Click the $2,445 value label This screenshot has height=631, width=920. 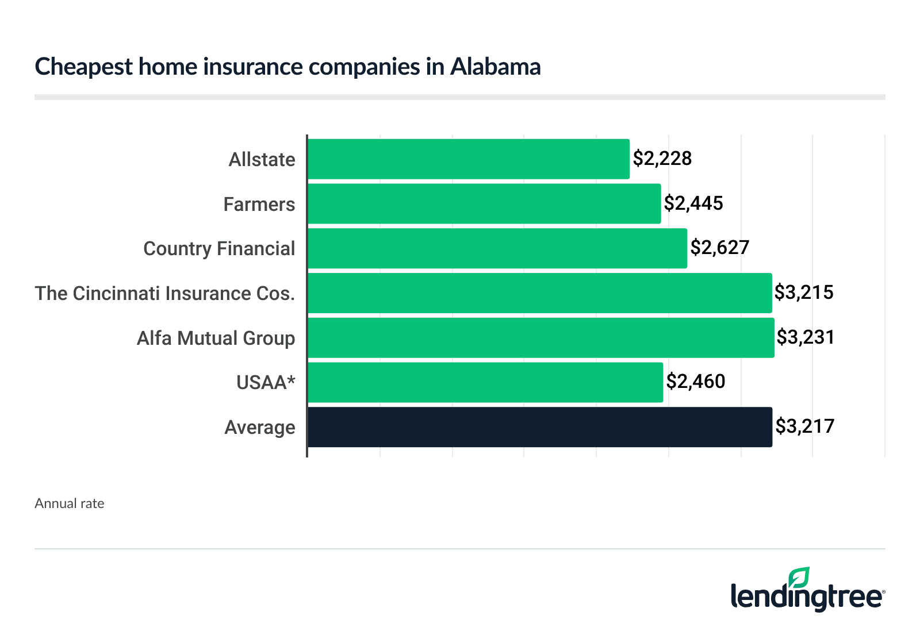pyautogui.click(x=693, y=203)
